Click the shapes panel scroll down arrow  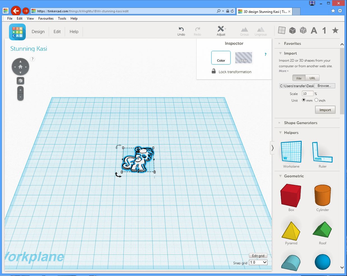coord(342,267)
